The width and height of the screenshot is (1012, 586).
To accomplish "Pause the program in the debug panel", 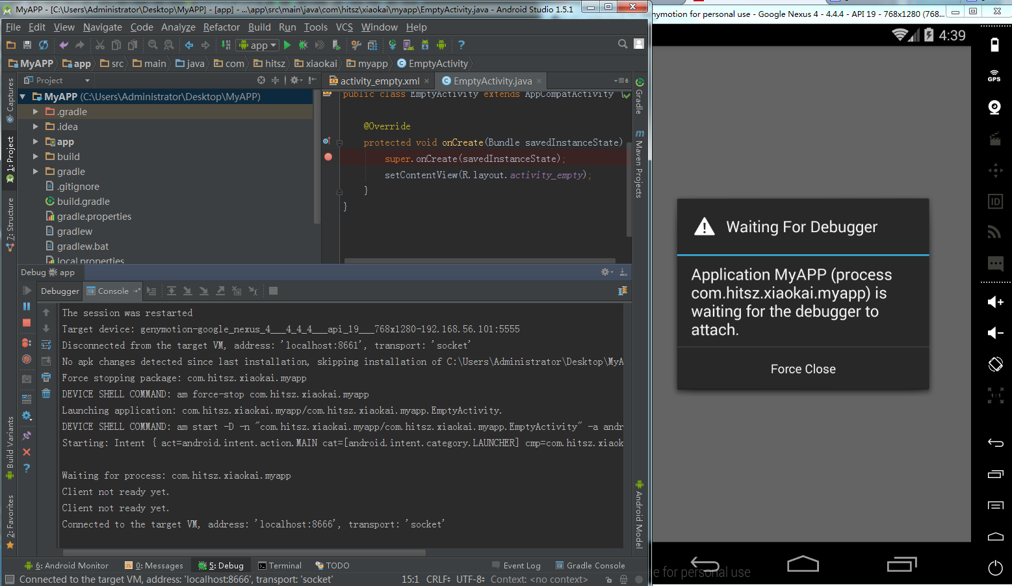I will (x=27, y=306).
